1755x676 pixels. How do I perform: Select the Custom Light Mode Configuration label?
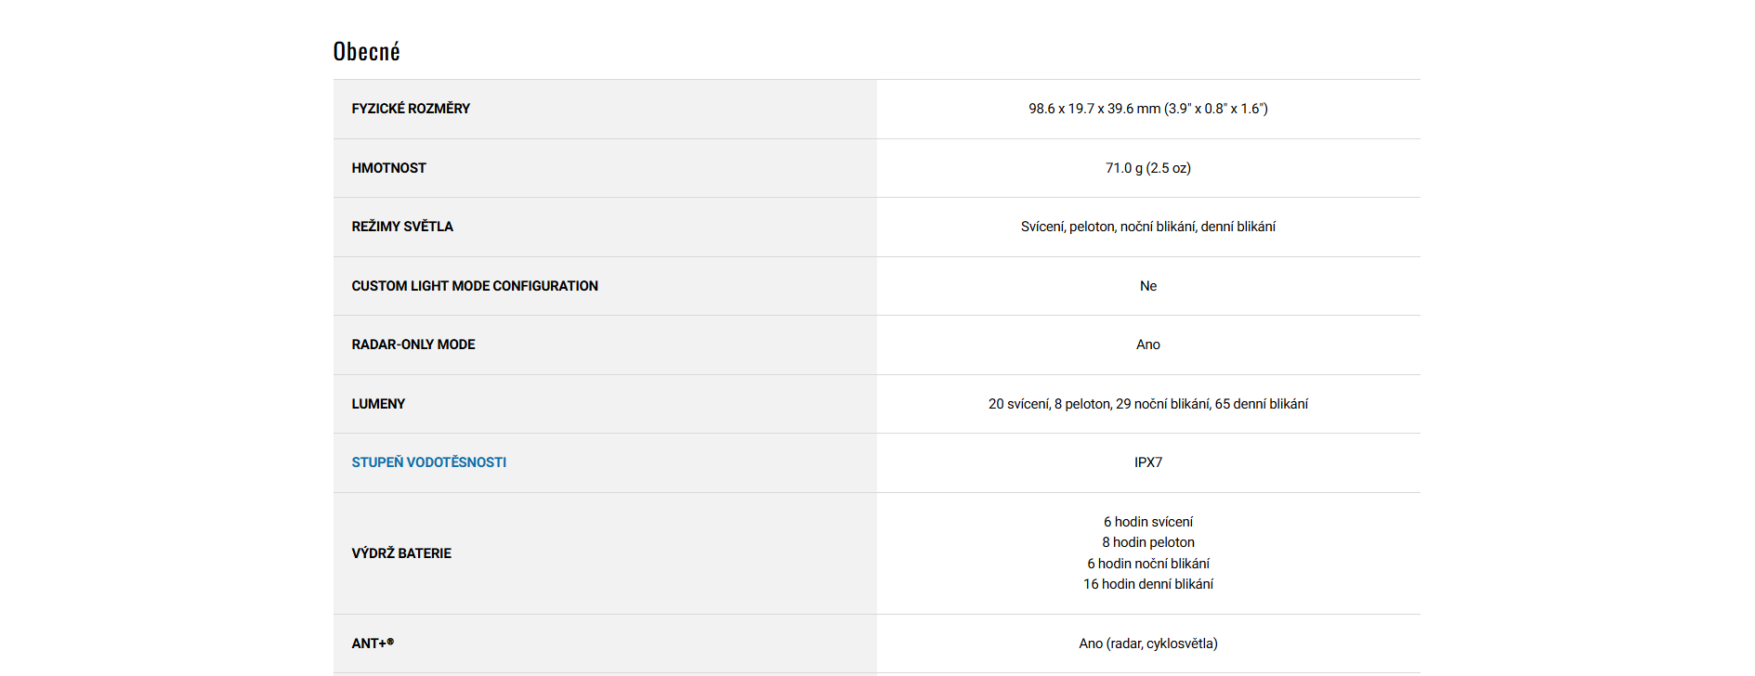point(474,286)
